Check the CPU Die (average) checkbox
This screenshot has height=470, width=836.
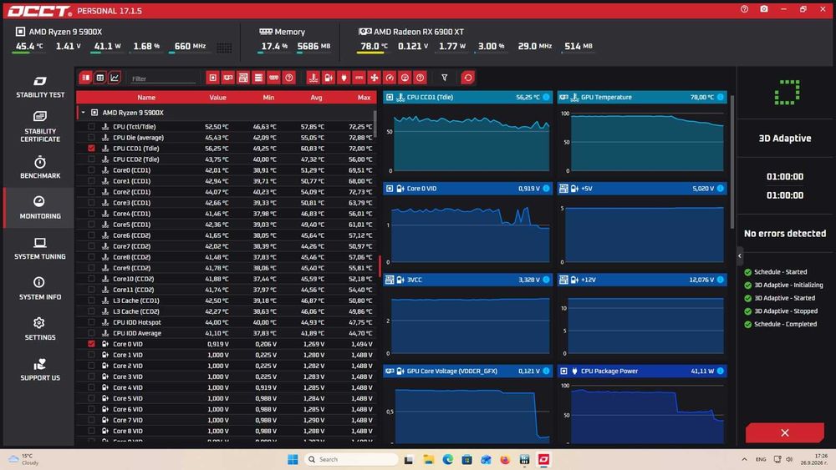pyautogui.click(x=91, y=138)
